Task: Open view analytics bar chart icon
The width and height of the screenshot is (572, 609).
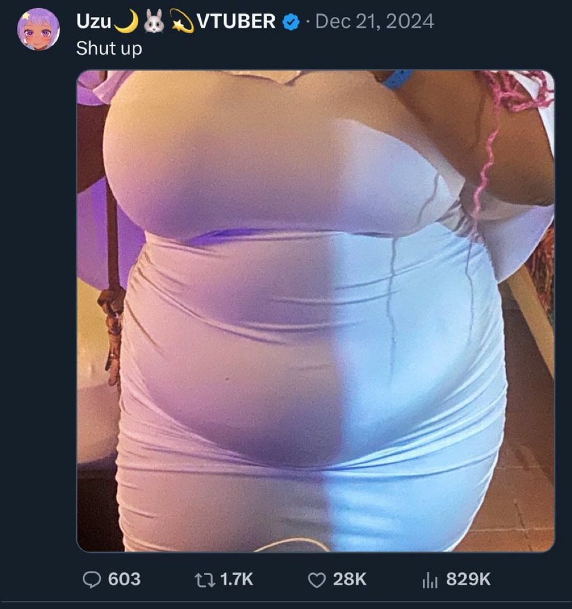Action: pyautogui.click(x=430, y=580)
